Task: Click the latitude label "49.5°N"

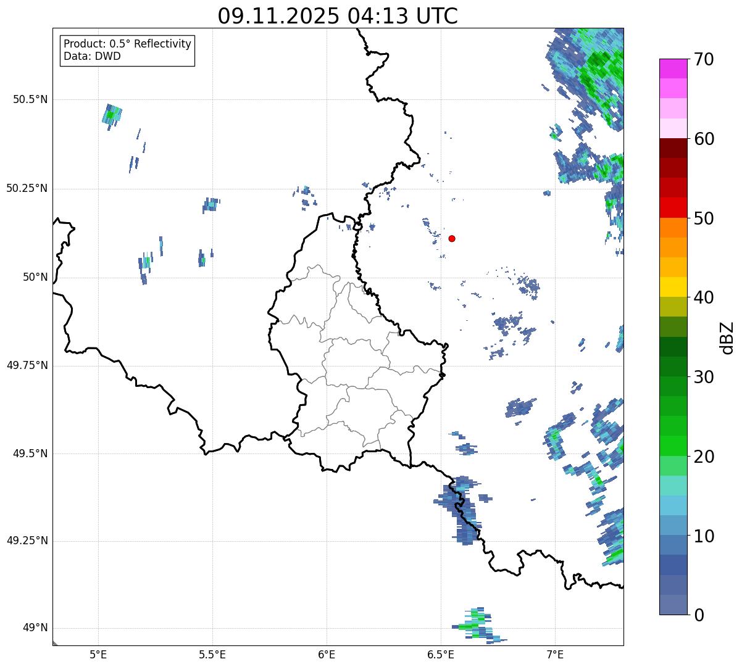Action: click(x=30, y=454)
